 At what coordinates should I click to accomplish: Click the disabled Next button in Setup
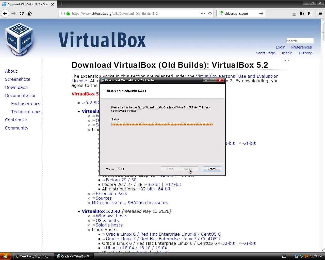[x=189, y=169]
